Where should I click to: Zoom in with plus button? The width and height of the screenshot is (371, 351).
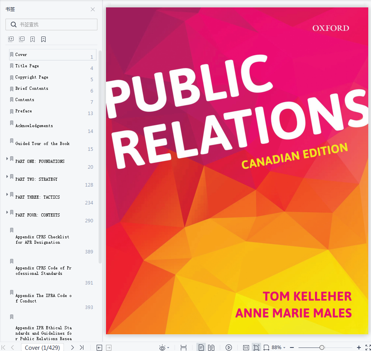tap(359, 348)
